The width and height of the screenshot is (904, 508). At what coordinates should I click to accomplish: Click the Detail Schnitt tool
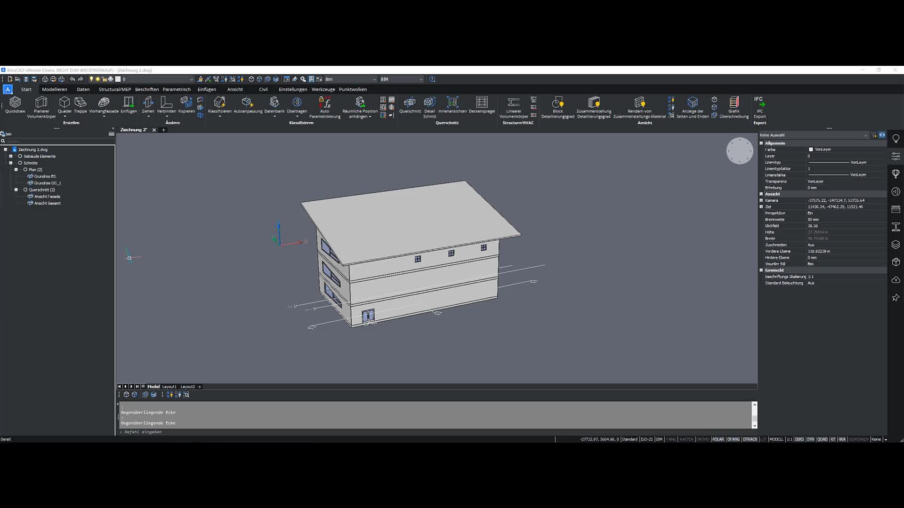429,107
